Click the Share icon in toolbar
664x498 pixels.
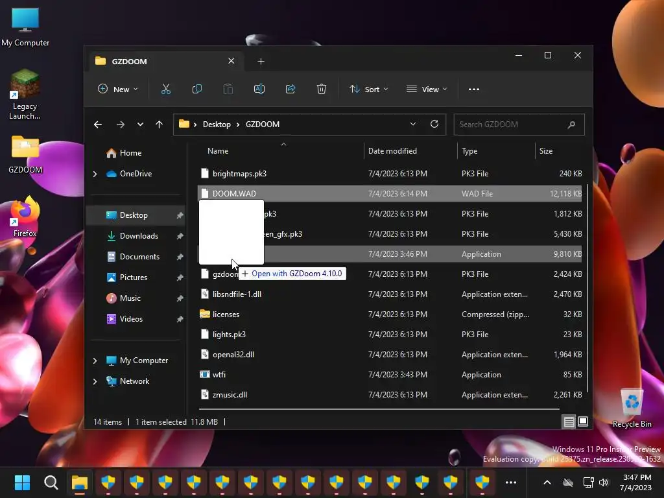point(290,89)
